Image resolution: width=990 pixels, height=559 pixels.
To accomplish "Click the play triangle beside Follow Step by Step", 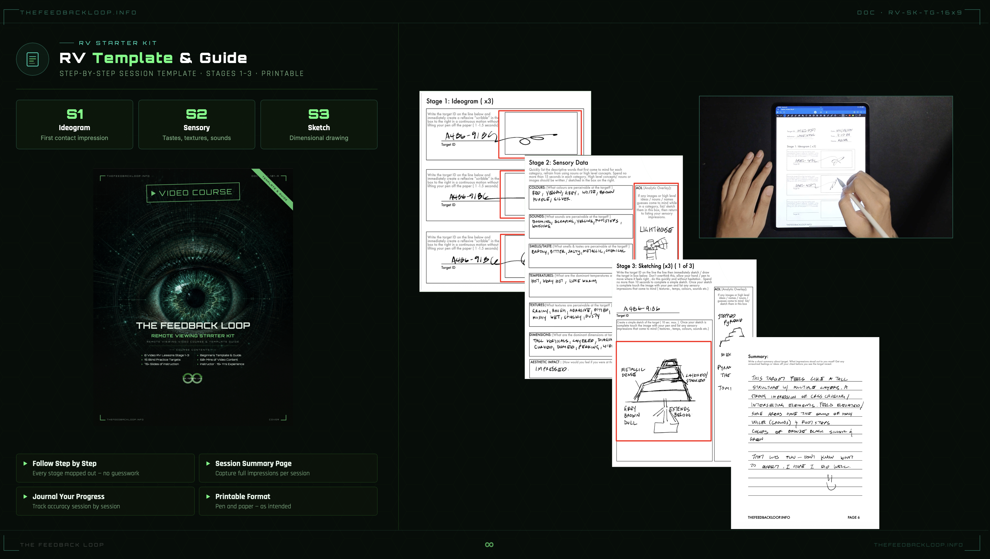I will [x=25, y=463].
